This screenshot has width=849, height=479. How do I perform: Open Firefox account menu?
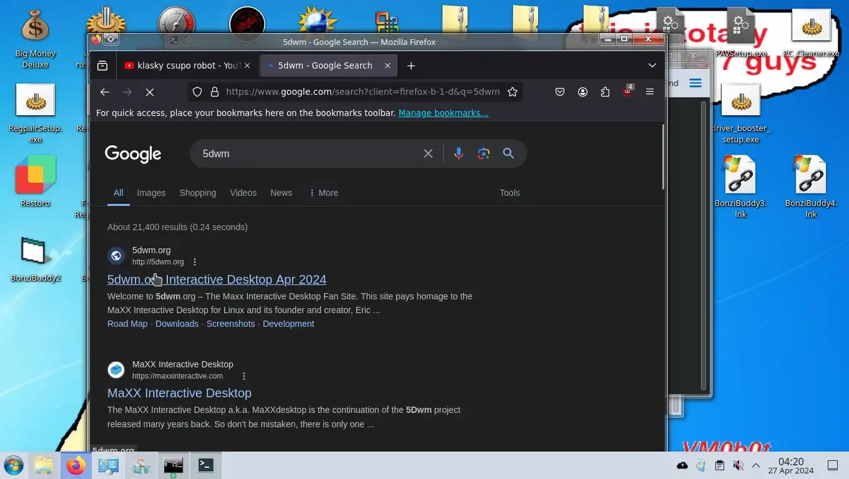[582, 92]
